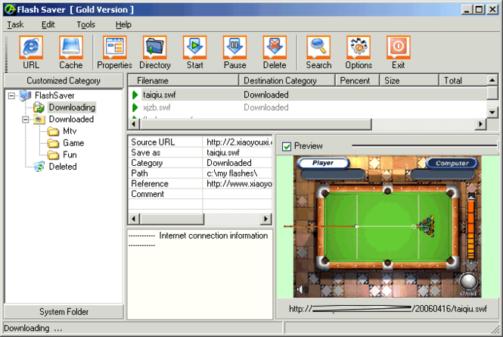Click the Game folder icon
Viewport: 503px width, 337px height.
[x=53, y=143]
